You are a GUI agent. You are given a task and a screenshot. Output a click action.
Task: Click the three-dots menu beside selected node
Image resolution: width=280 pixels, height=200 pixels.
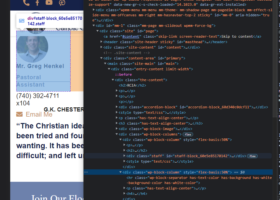[x=86, y=172]
